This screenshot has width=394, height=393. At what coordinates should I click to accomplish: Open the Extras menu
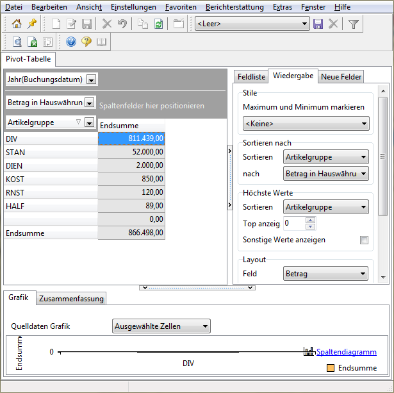283,7
